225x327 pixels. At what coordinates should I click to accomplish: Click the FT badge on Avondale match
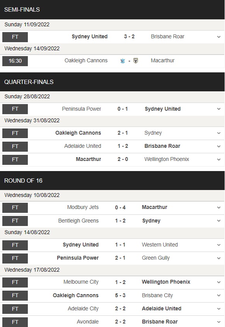click(x=15, y=322)
